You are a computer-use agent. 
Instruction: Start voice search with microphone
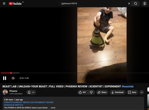(145, 4)
